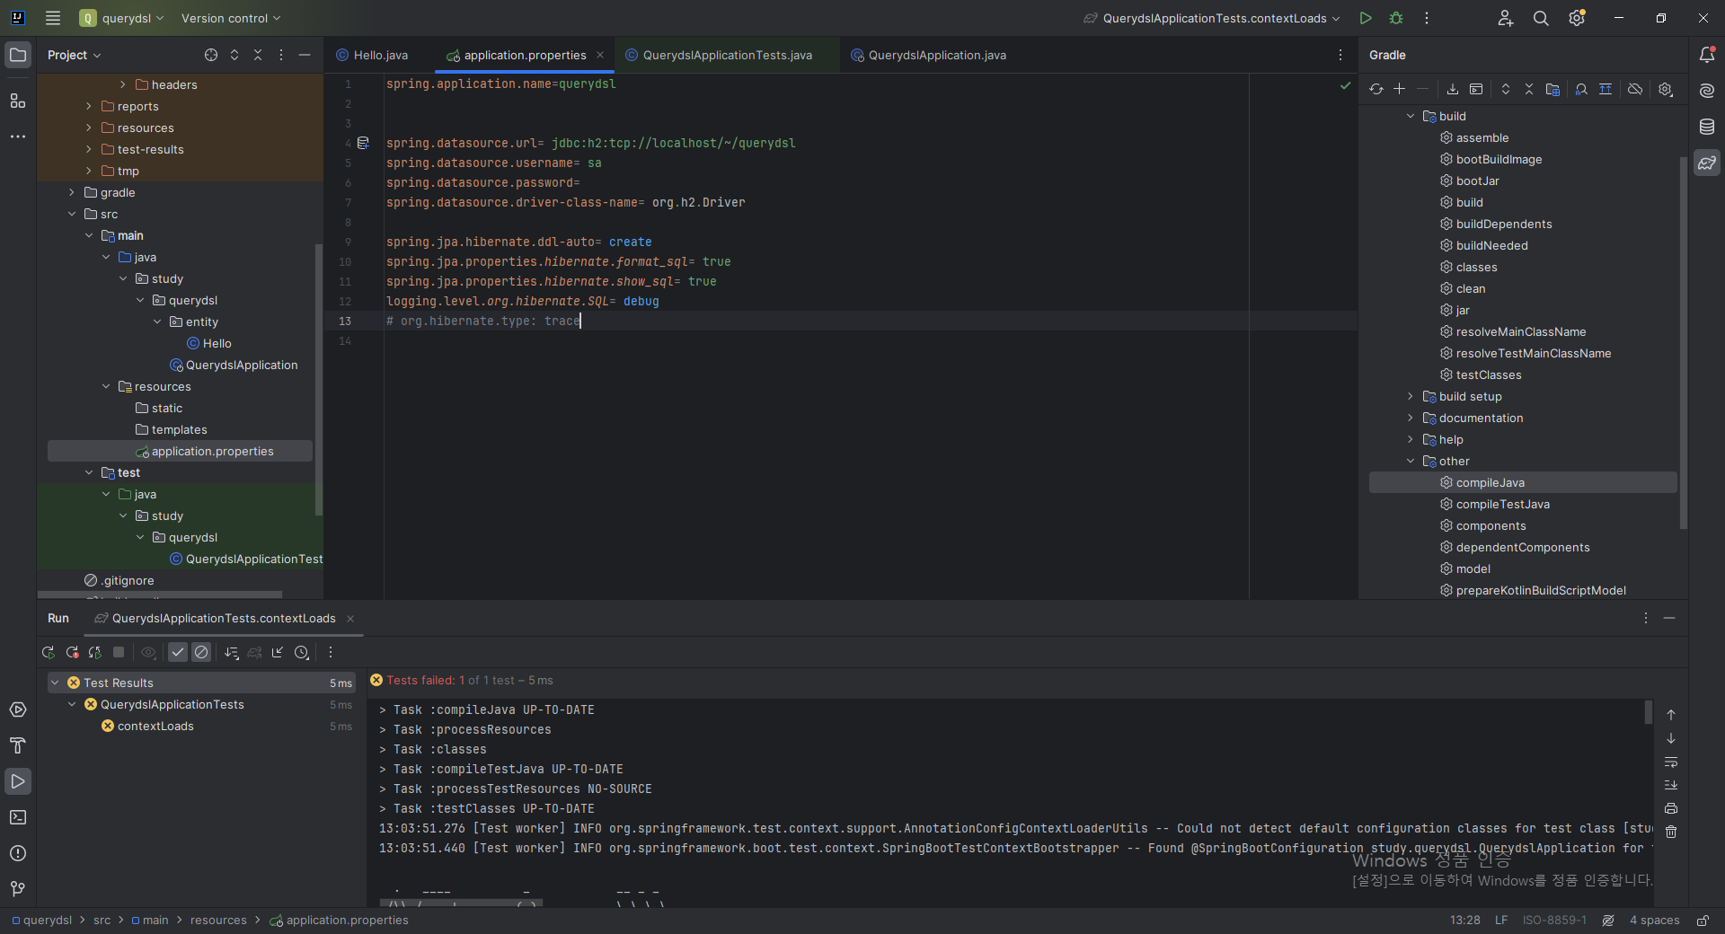Reload all Gradle projects

1376,89
